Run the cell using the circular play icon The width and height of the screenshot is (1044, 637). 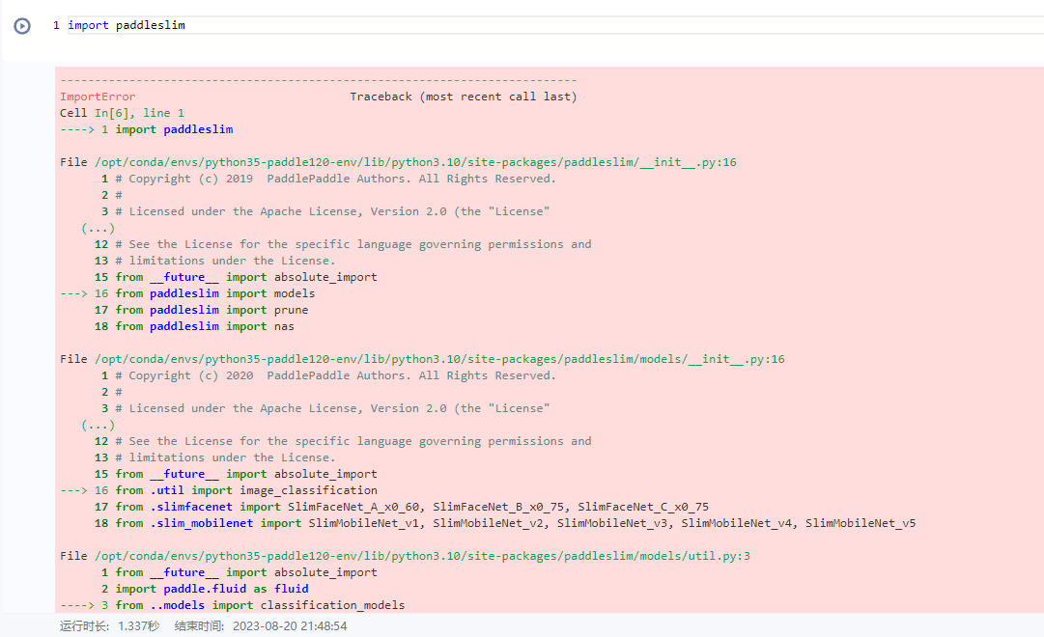(x=22, y=26)
